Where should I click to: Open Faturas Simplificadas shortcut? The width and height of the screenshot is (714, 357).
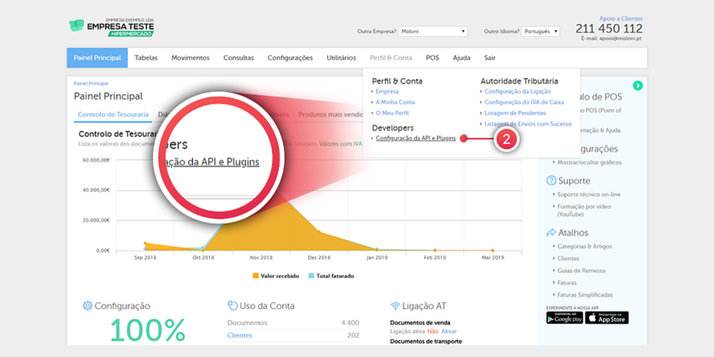coord(585,295)
